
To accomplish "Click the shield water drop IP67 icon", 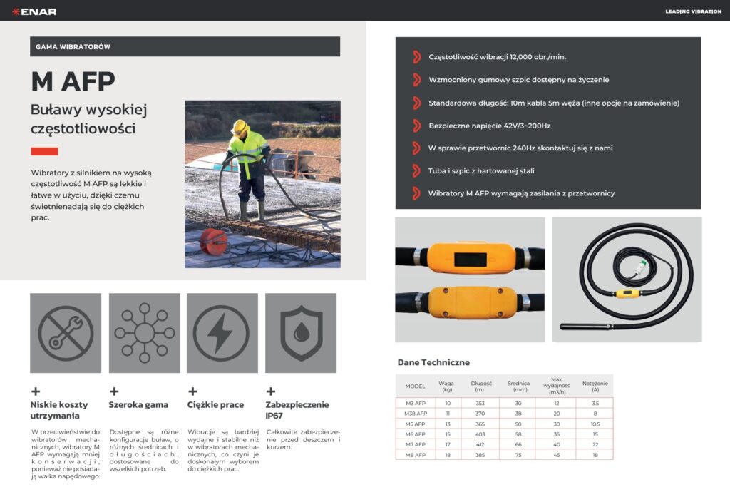I will point(300,333).
